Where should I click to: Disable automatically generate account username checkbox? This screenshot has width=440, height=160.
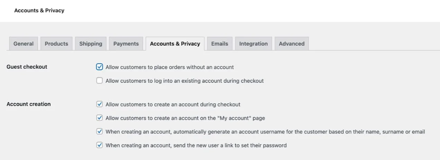pyautogui.click(x=100, y=132)
